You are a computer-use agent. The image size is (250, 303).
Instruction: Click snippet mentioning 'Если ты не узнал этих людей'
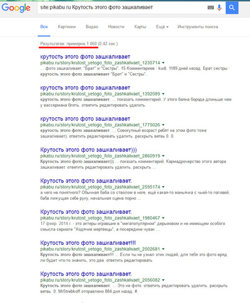[134, 257]
